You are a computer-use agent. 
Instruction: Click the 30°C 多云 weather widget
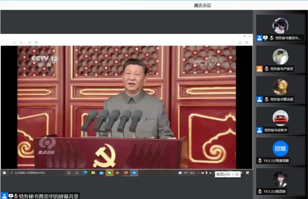pyautogui.click(x=187, y=172)
